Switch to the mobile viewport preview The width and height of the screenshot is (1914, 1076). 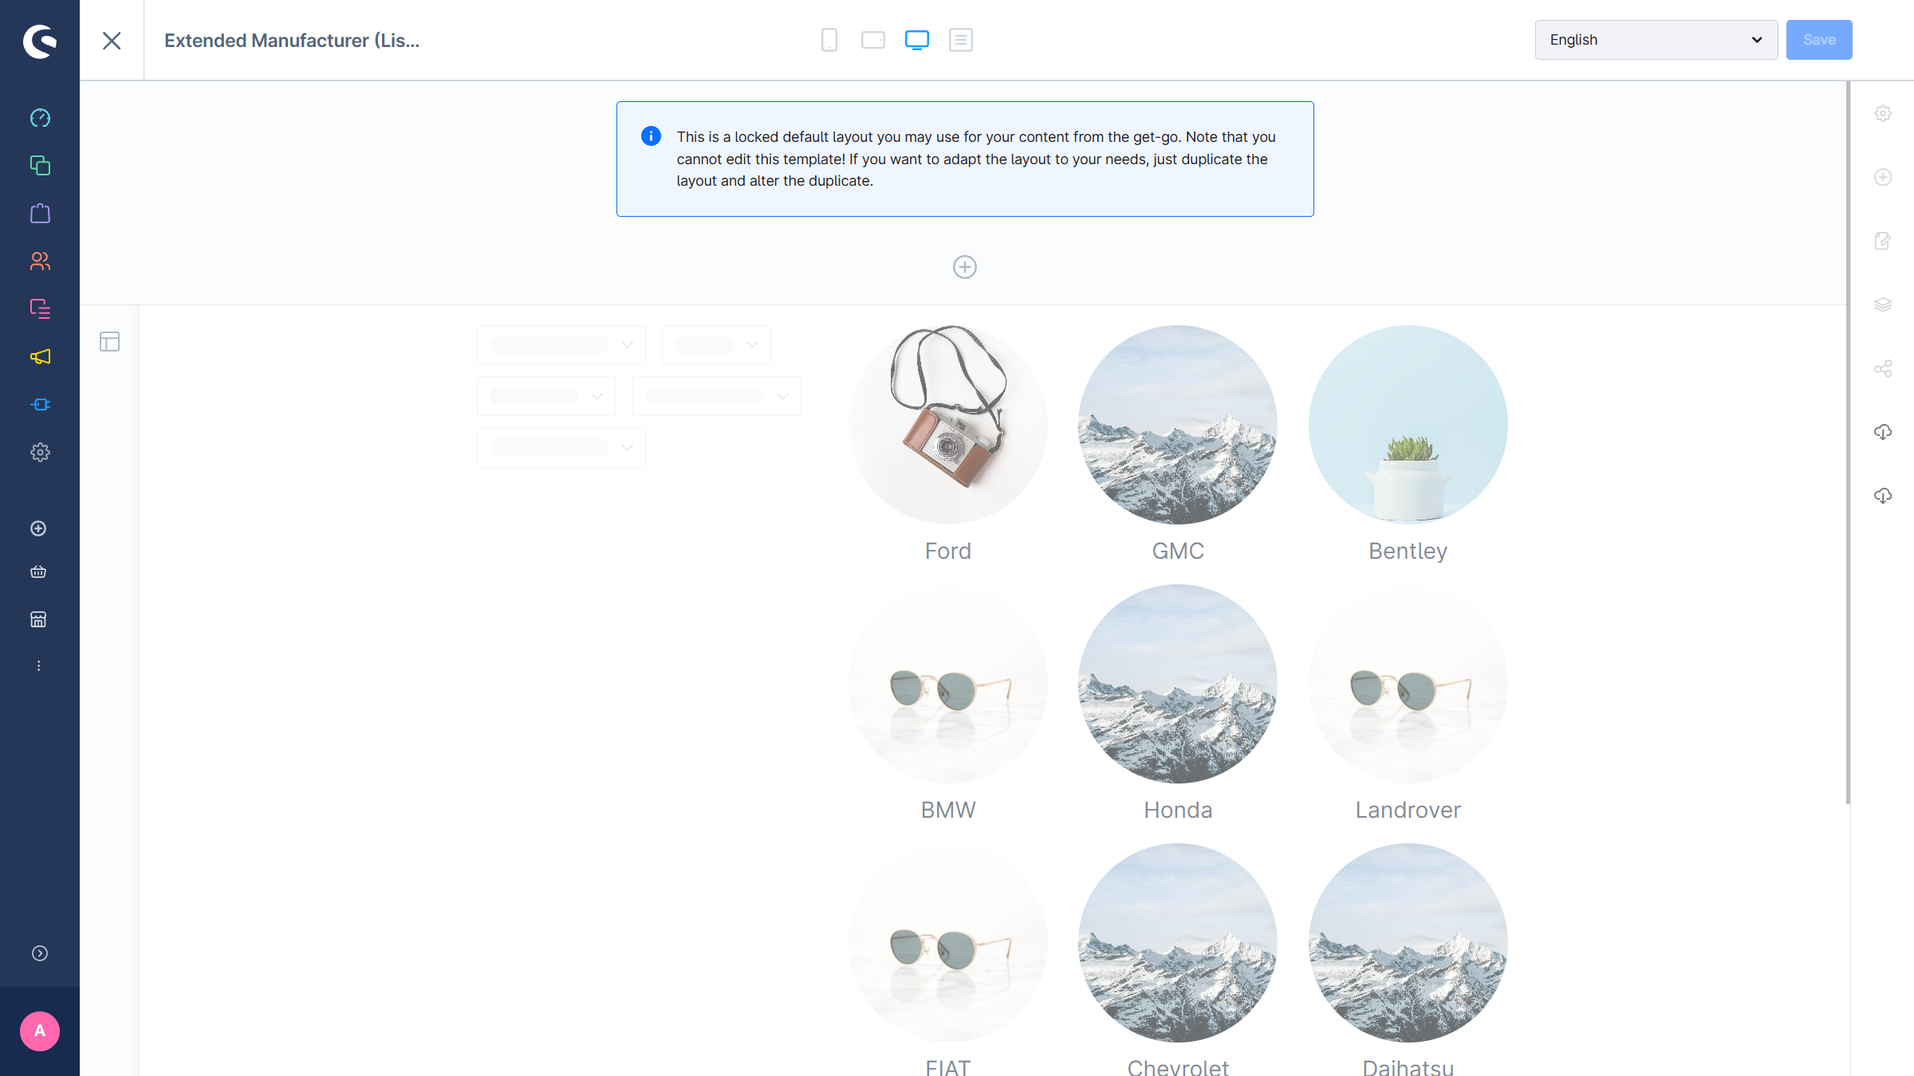pos(829,40)
